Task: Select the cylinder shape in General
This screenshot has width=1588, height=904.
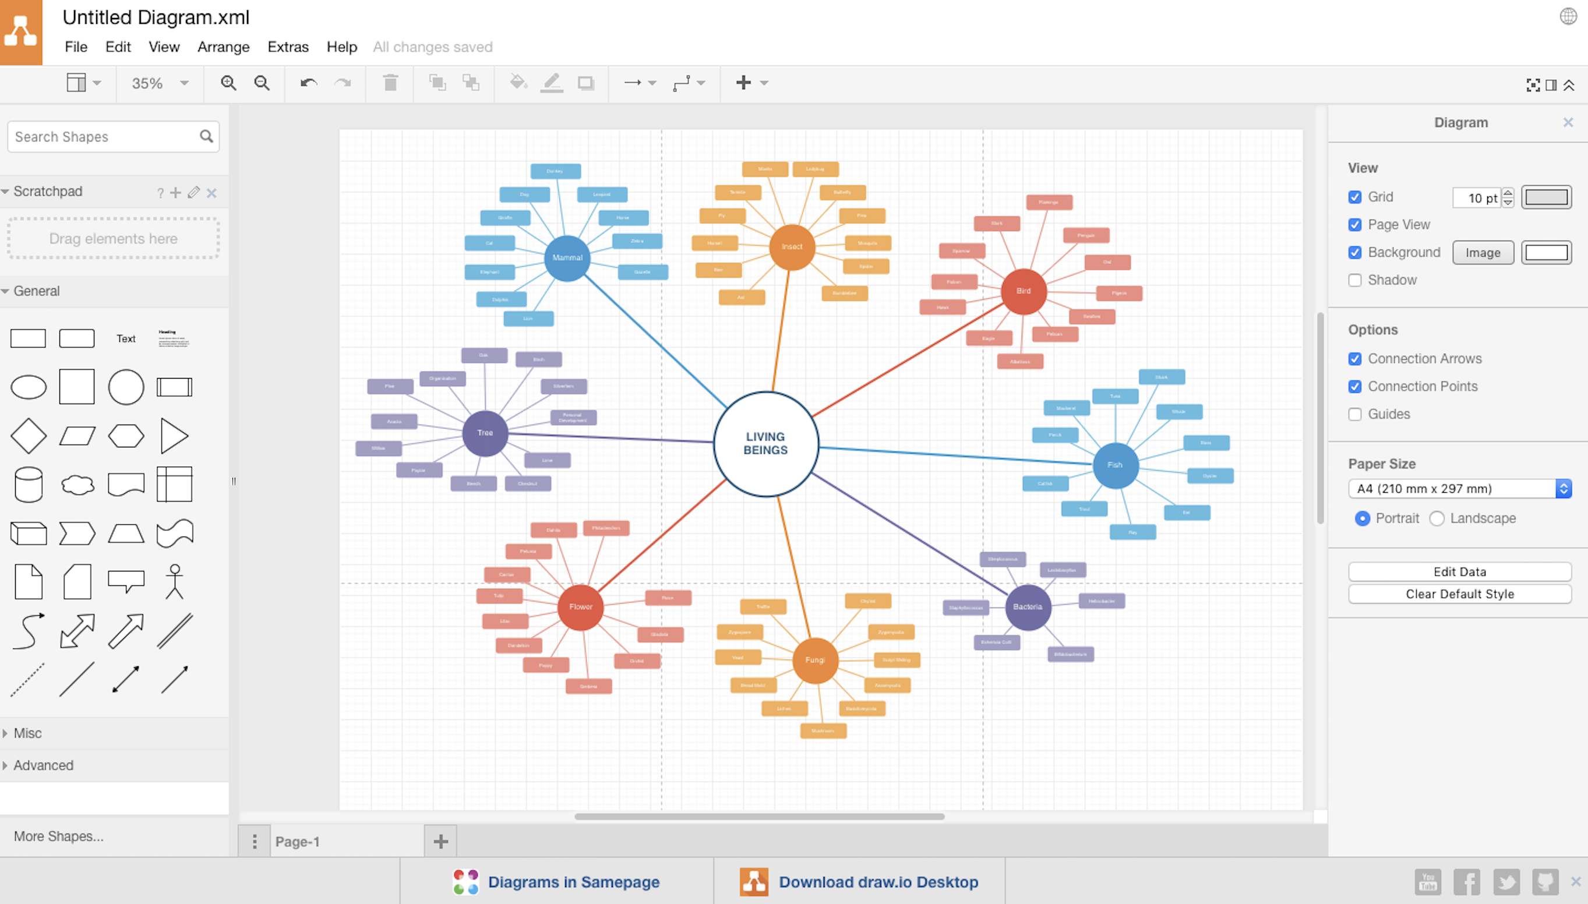Action: point(29,484)
